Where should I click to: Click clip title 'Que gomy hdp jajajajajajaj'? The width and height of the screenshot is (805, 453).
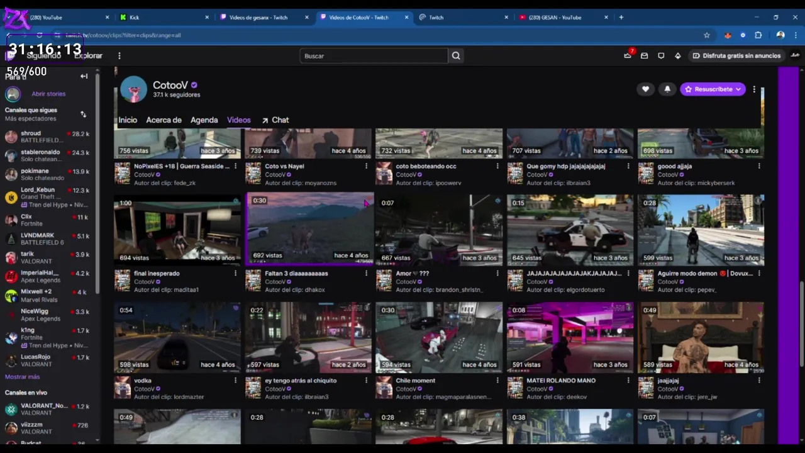pos(565,166)
